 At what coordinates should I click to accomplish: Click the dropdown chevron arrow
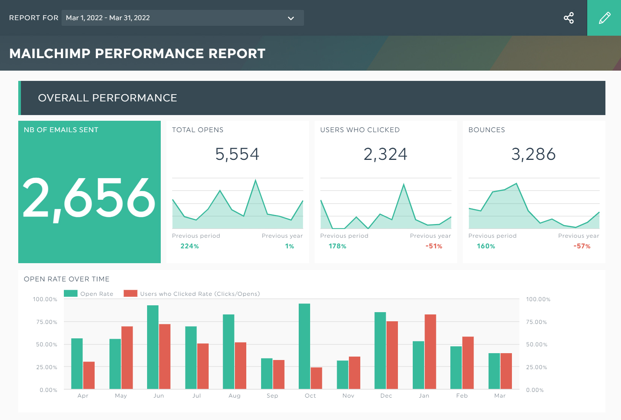pyautogui.click(x=291, y=18)
